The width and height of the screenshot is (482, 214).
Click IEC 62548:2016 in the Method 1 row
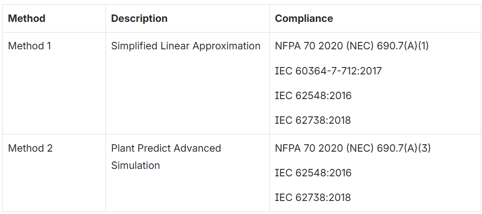(313, 96)
